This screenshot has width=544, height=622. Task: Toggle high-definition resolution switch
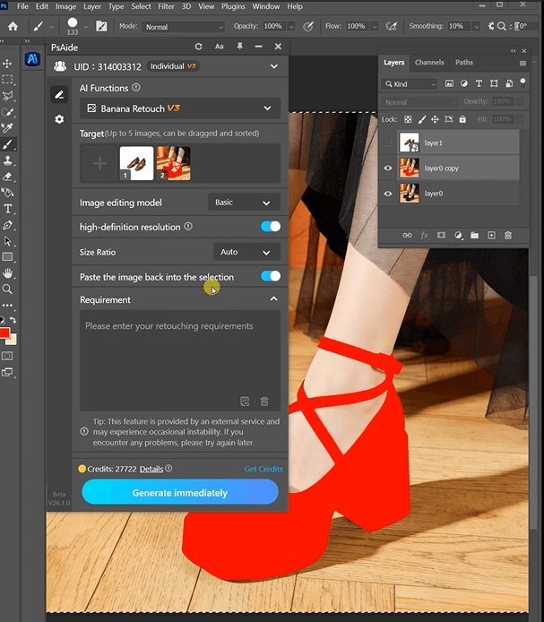tap(271, 227)
